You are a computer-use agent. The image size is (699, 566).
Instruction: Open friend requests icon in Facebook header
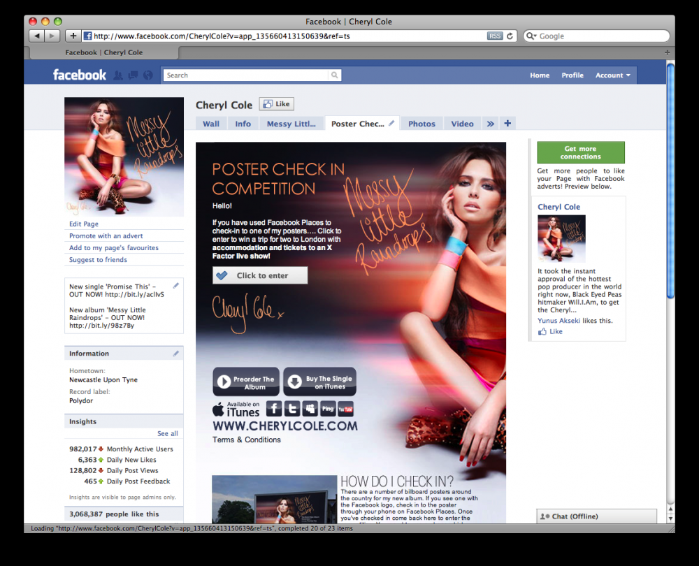coord(118,75)
